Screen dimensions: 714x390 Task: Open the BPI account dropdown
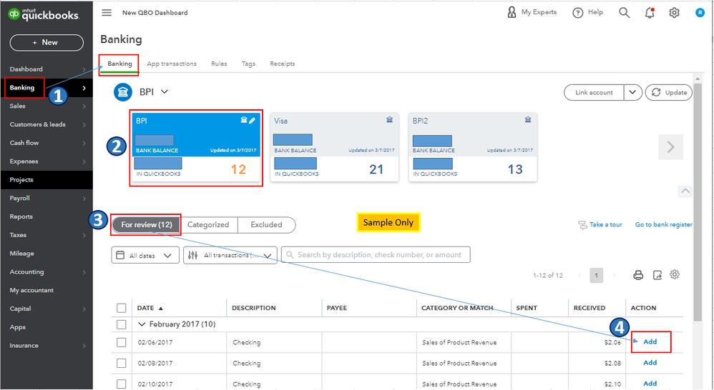(165, 92)
